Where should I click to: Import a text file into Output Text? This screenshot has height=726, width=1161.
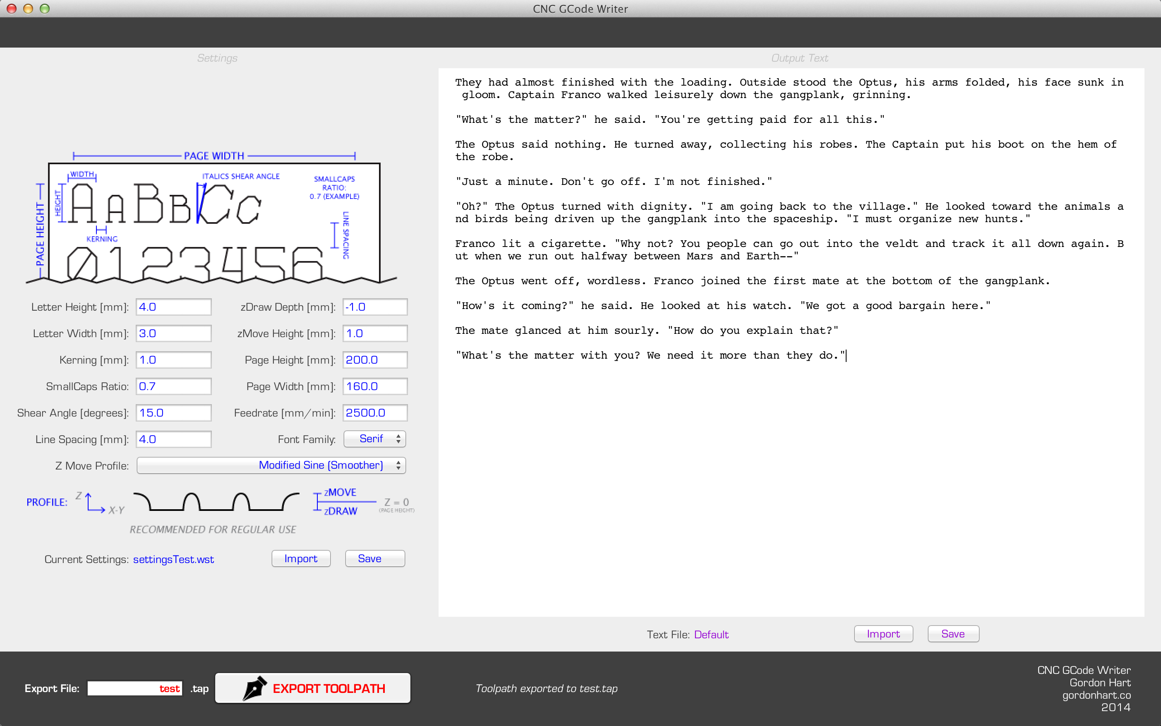click(883, 634)
